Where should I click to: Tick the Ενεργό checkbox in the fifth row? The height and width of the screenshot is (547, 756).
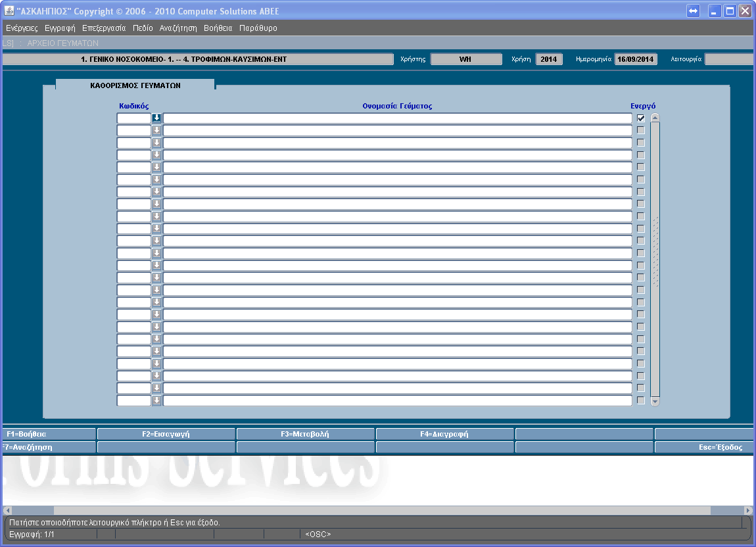(x=641, y=167)
